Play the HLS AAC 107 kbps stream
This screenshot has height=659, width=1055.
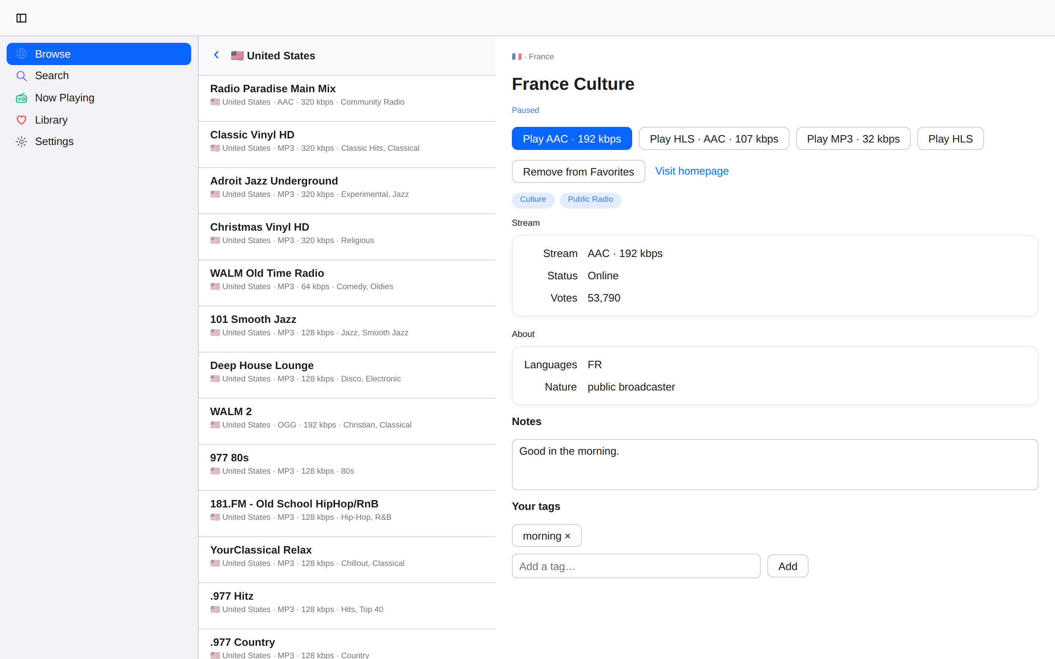[714, 139]
